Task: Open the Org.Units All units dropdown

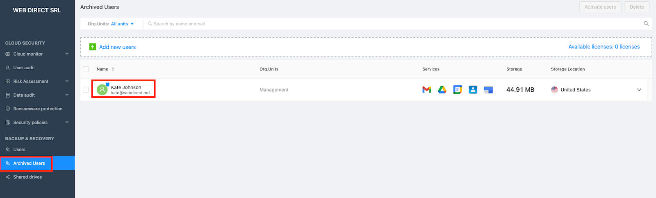Action: pos(122,24)
